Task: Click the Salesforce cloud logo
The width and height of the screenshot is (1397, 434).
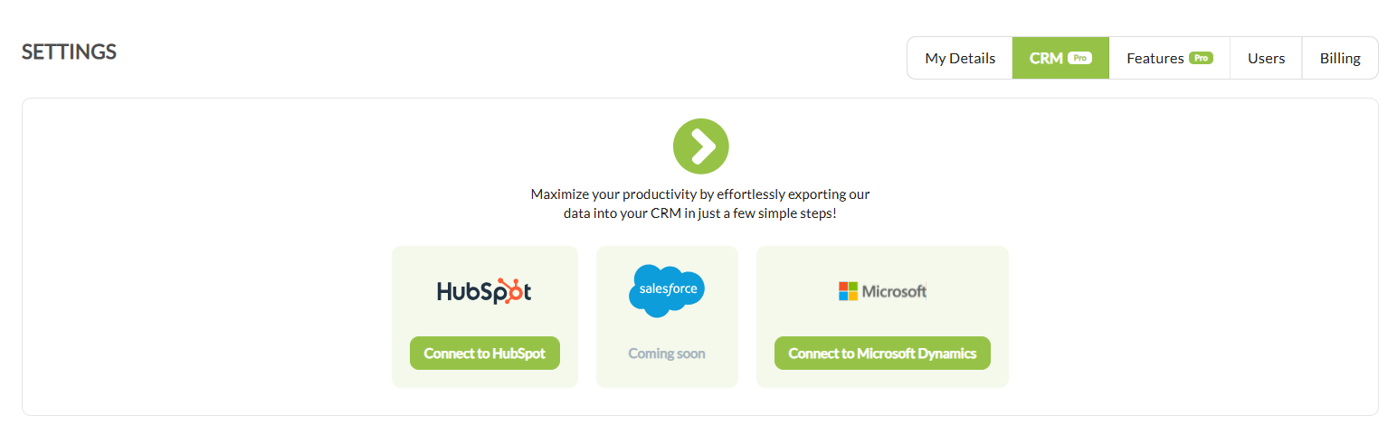Action: coord(667,290)
